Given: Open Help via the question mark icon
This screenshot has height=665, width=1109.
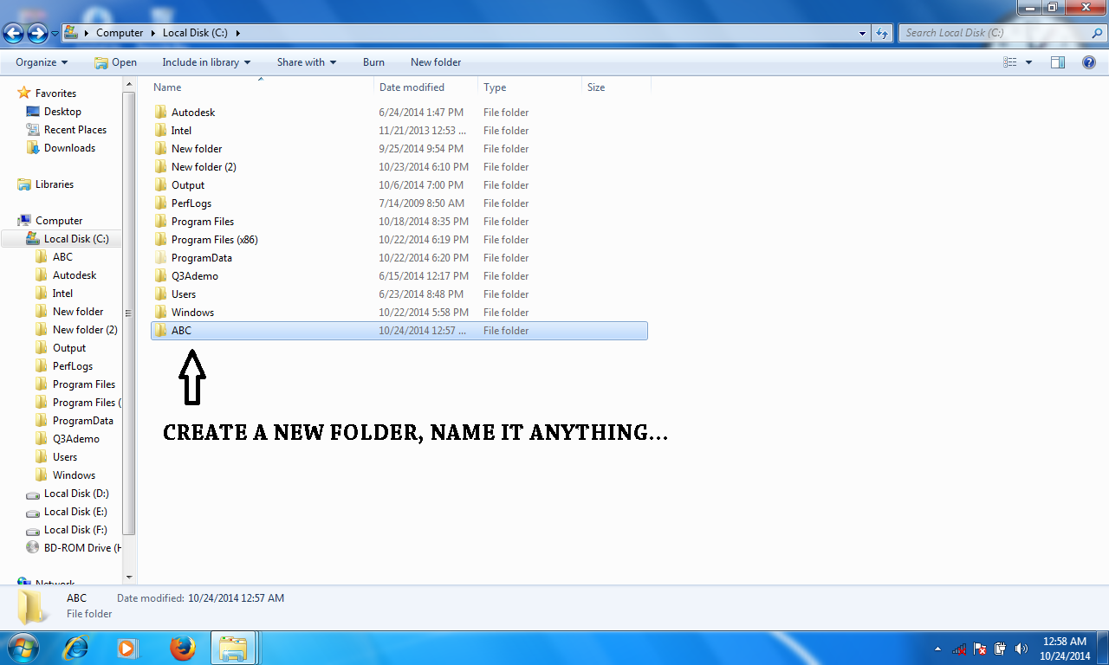Looking at the screenshot, I should coord(1089,62).
